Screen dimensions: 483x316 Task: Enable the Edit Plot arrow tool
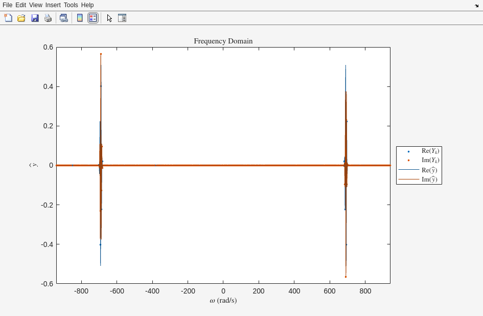[x=109, y=18]
